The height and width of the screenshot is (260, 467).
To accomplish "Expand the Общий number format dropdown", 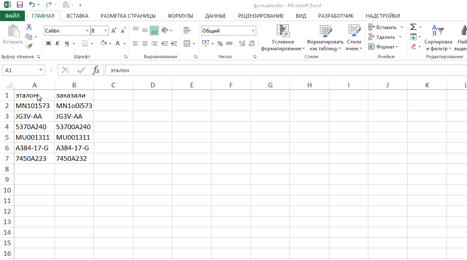I will pyautogui.click(x=253, y=31).
